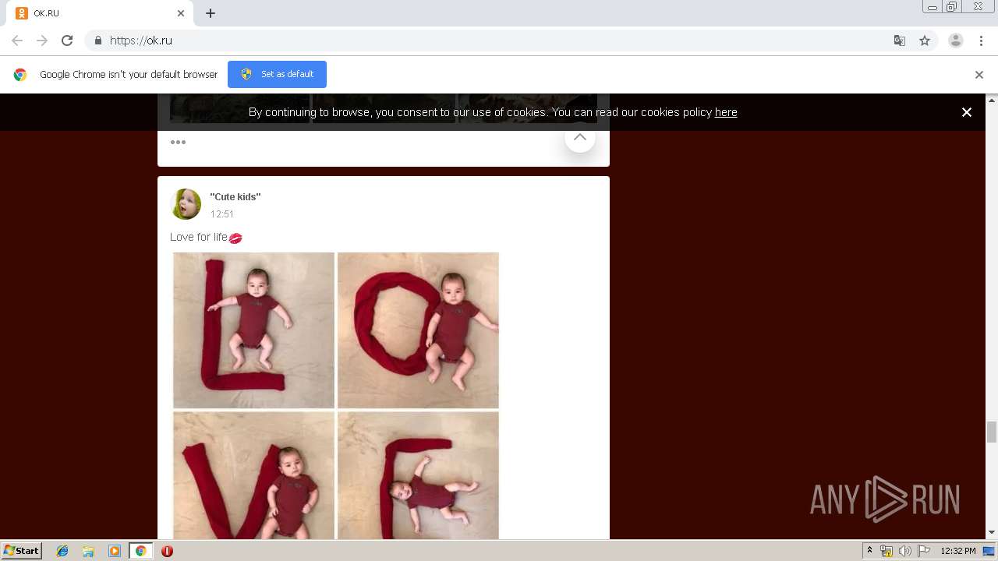Launch Internet Explorer from taskbar
Screen dimensions: 998x561
(62, 551)
